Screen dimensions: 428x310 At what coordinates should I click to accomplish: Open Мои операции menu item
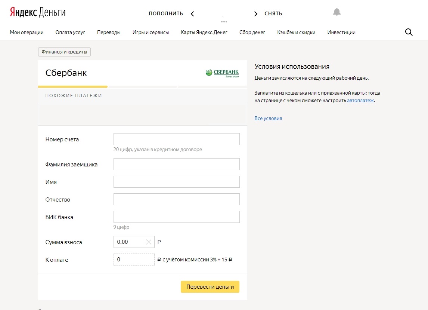coord(27,32)
